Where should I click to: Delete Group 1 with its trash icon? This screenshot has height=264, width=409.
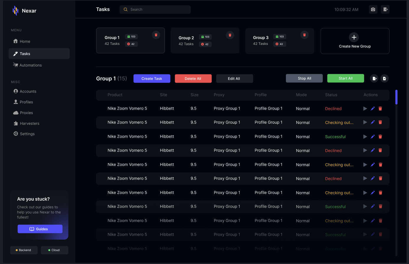[156, 35]
